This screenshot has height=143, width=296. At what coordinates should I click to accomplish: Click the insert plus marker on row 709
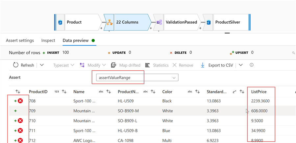pyautogui.click(x=15, y=111)
